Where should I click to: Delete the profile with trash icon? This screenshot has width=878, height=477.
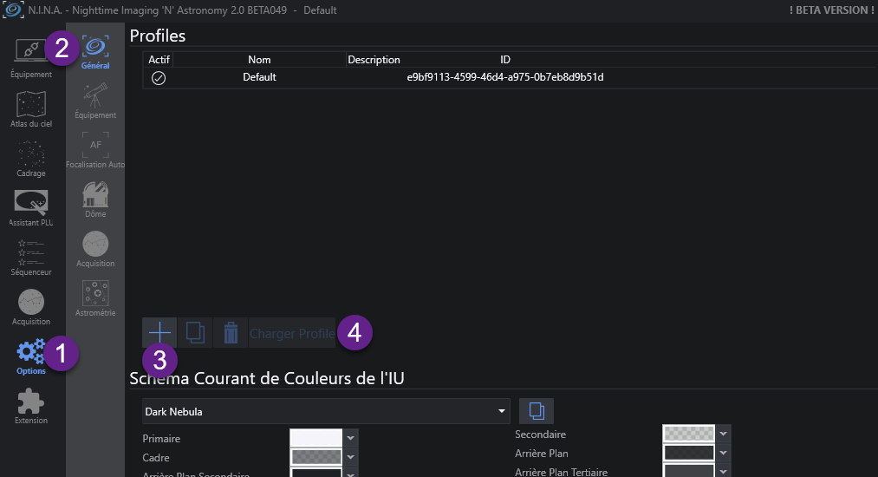pos(231,333)
